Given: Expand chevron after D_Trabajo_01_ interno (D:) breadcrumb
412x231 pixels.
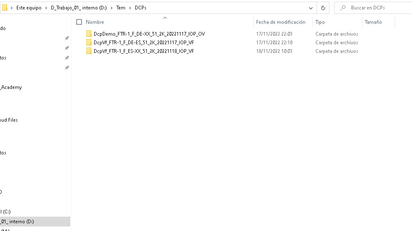Looking at the screenshot, I should tap(111, 8).
